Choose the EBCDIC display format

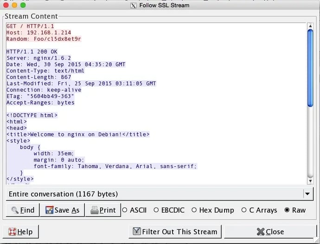pyautogui.click(x=156, y=210)
